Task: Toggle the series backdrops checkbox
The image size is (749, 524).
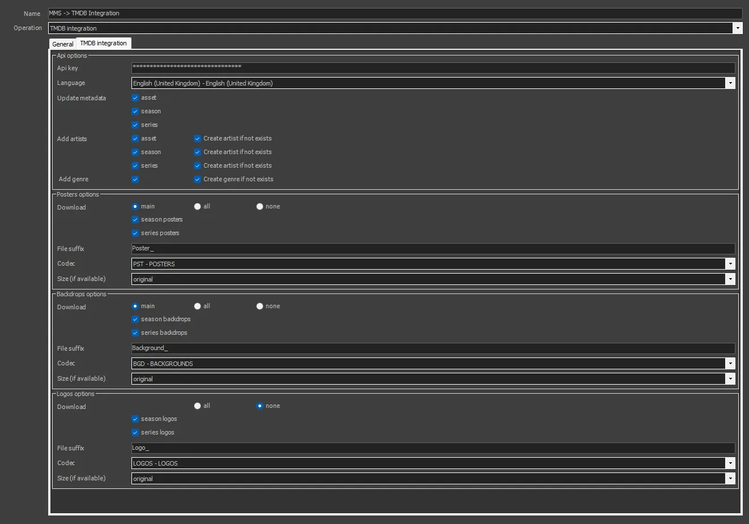Action: coord(135,333)
